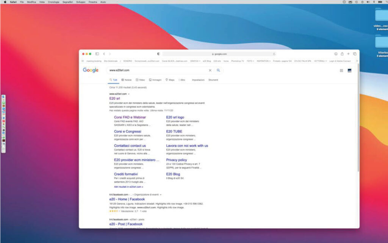Open the privacy report shield icon

pos(158,54)
